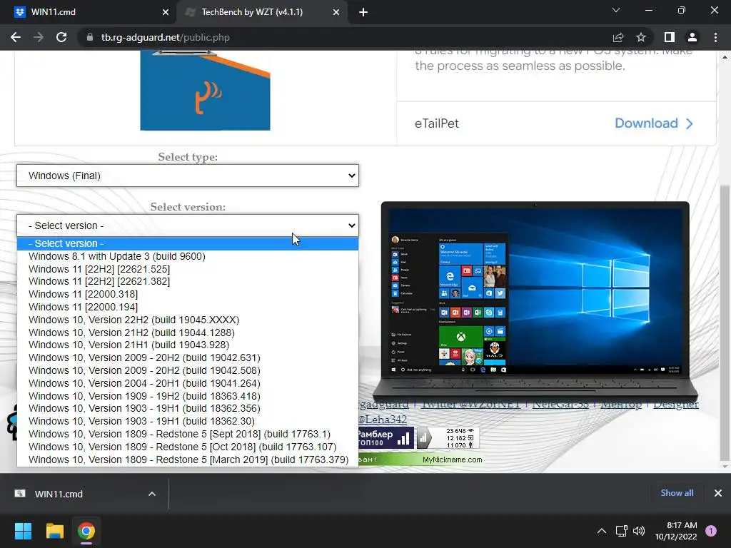Select Windows 8.1 with Update 3
This screenshot has height=548, width=731.
pos(188,256)
